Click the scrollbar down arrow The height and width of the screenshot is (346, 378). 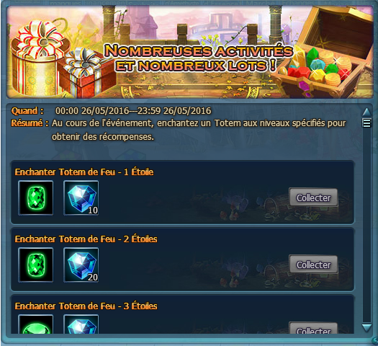pyautogui.click(x=366, y=328)
